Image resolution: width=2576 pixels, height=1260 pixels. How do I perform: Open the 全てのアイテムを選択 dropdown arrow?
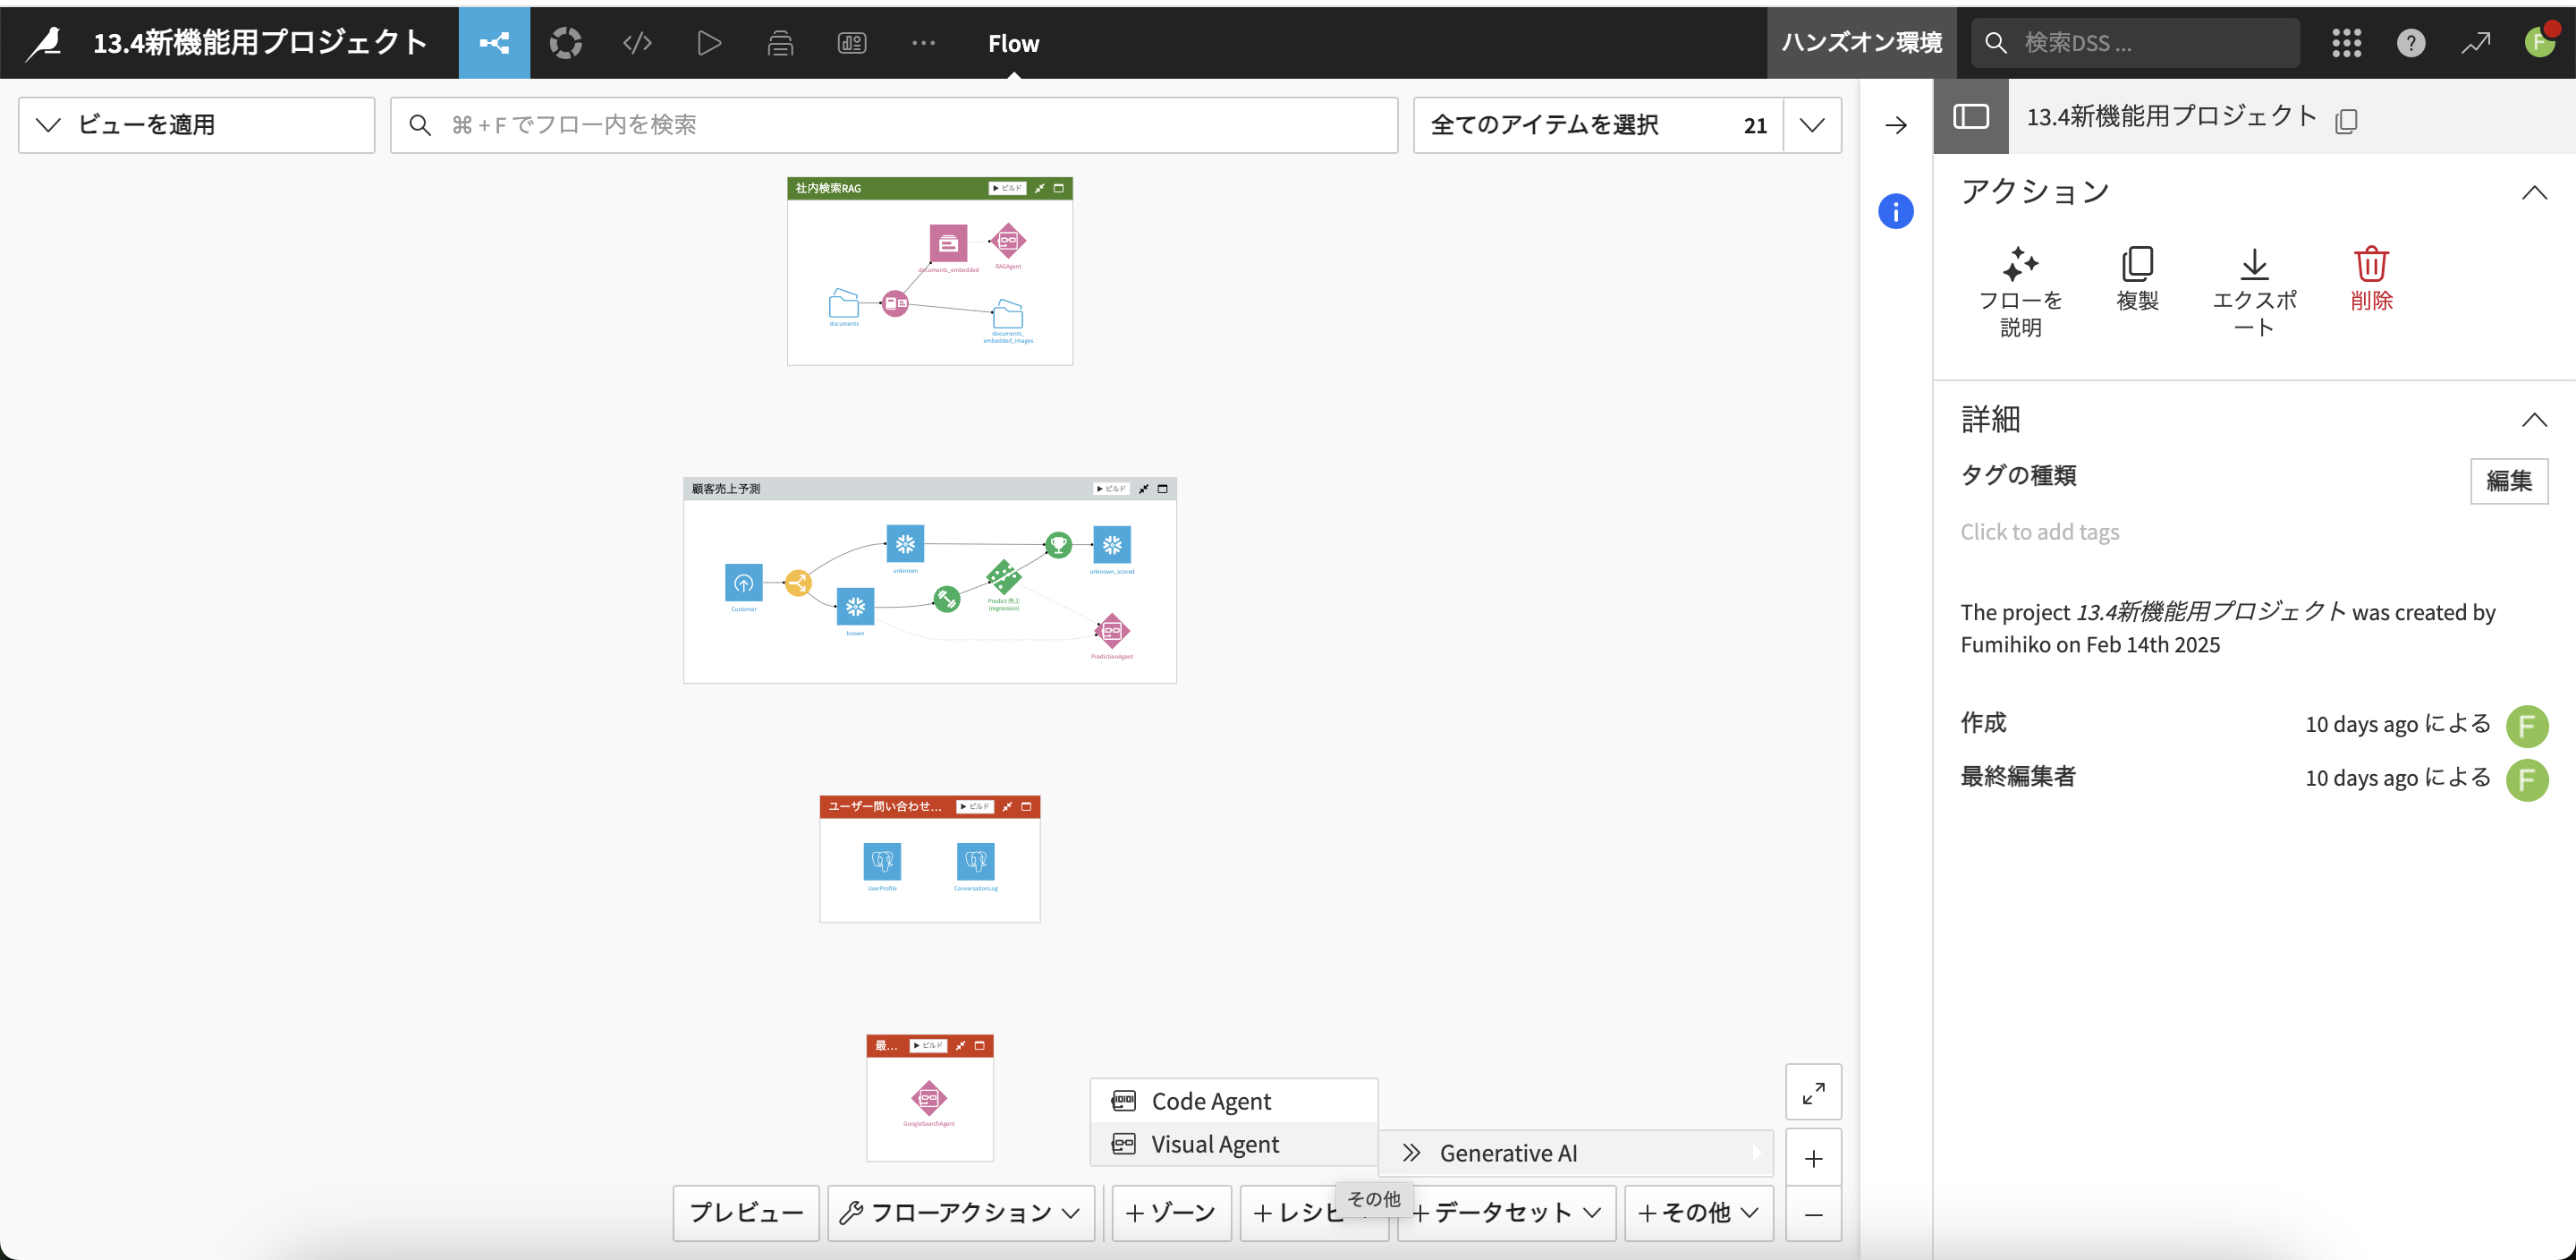(1811, 125)
